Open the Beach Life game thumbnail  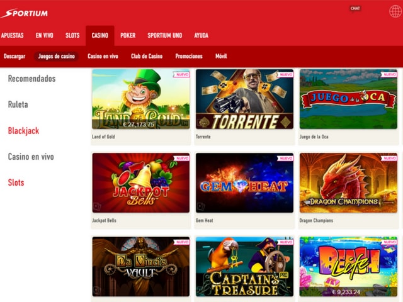pos(348,267)
